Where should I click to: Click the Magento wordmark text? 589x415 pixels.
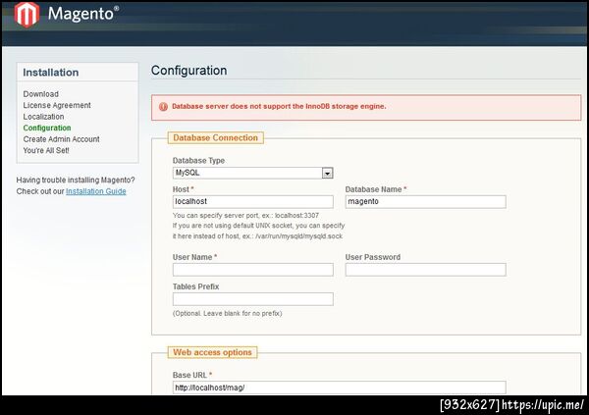tap(82, 15)
